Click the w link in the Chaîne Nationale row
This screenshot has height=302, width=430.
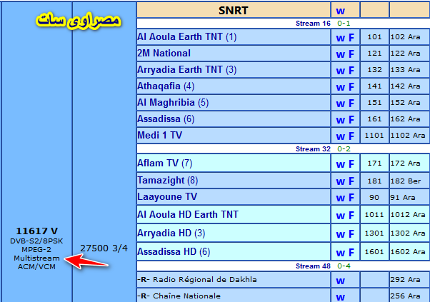tap(340, 297)
